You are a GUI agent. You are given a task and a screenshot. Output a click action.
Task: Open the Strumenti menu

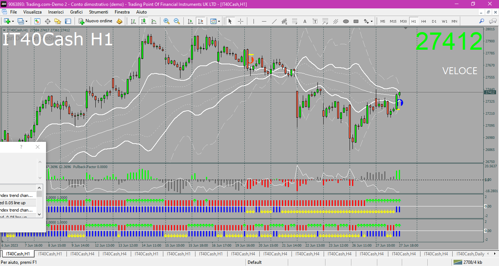pyautogui.click(x=99, y=12)
